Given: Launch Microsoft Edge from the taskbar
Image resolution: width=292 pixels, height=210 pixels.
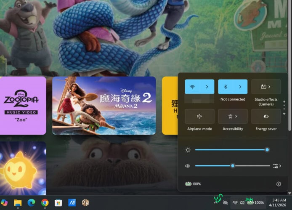Looking at the screenshot, I should pyautogui.click(x=31, y=202).
